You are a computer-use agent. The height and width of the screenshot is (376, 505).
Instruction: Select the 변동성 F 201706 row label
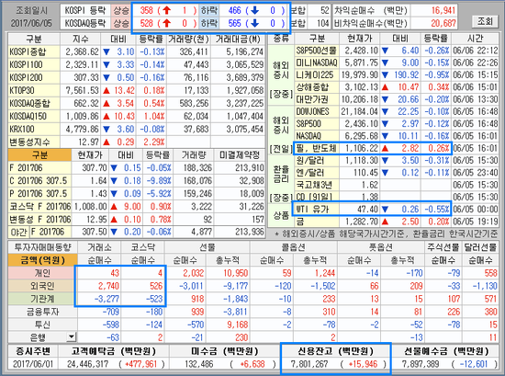pyautogui.click(x=39, y=220)
